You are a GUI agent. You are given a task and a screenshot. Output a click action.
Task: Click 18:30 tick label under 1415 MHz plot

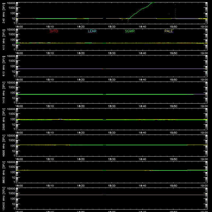coord(112,106)
